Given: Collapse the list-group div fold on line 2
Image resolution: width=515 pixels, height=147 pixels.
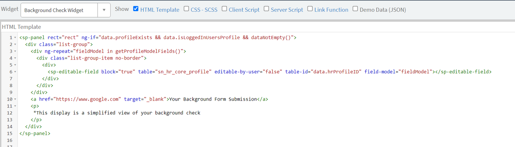Looking at the screenshot, I should [15, 45].
